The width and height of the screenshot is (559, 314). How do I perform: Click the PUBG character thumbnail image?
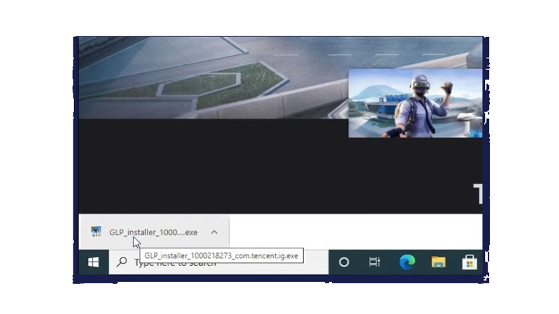tap(415, 103)
